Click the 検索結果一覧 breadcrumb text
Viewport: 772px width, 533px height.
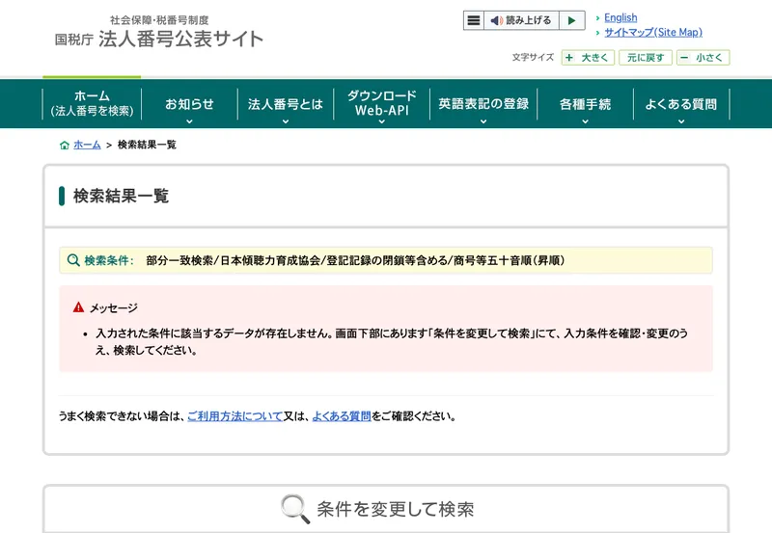147,145
